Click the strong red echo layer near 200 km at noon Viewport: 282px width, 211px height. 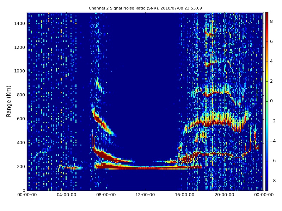pyautogui.click(x=145, y=168)
